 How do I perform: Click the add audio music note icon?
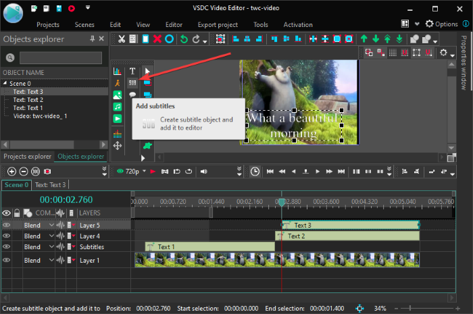[118, 107]
